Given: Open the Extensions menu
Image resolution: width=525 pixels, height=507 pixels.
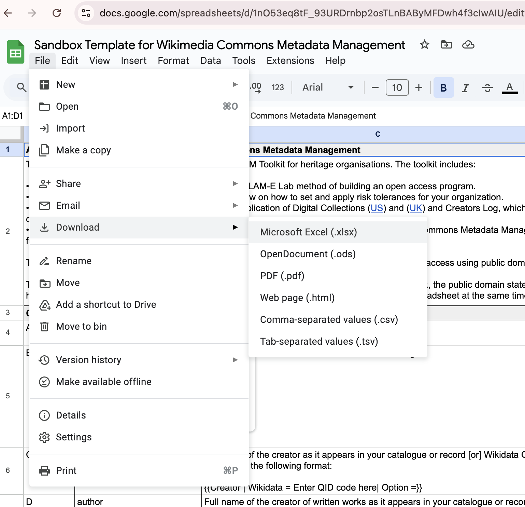Looking at the screenshot, I should coord(290,60).
